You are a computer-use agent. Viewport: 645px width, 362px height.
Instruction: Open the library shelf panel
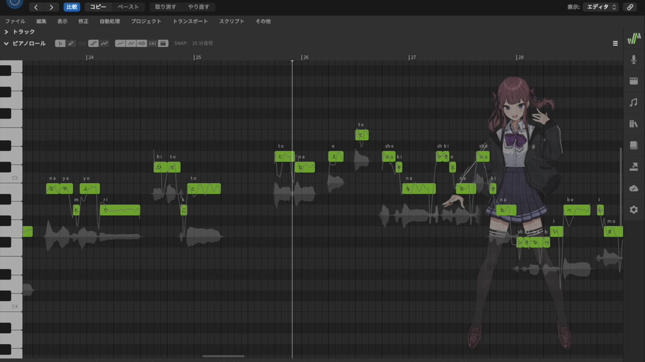coord(634,123)
